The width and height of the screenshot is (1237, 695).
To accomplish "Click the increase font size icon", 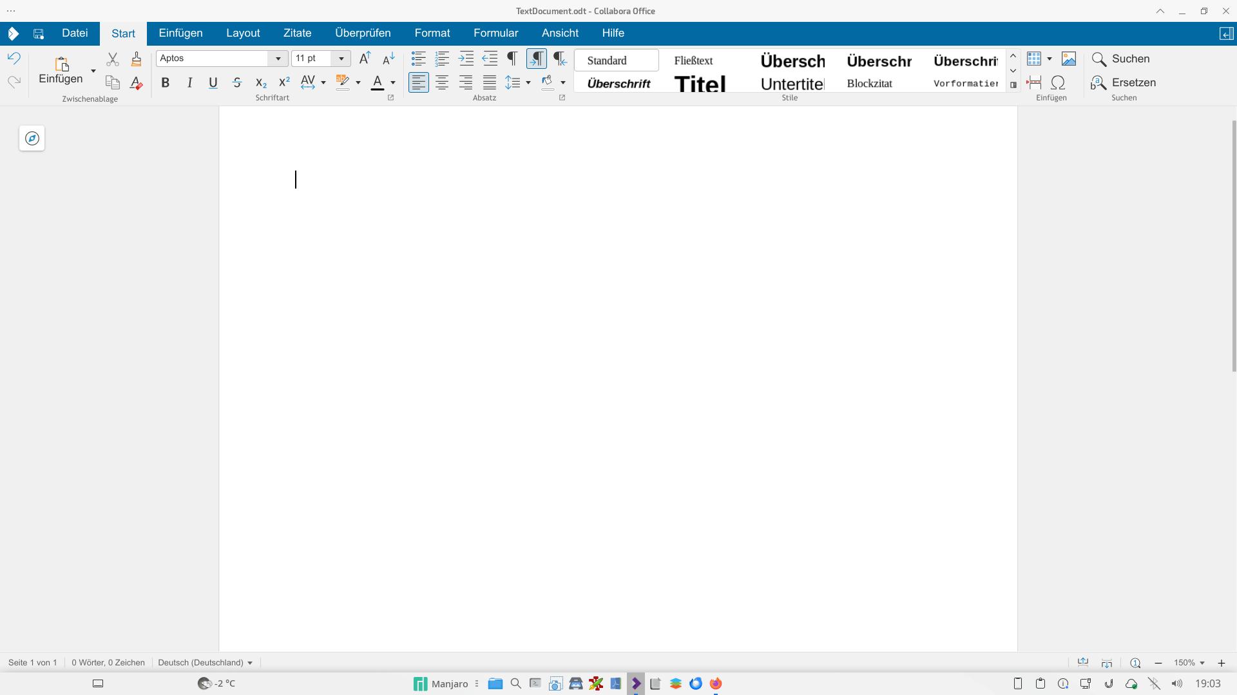I will 365,59.
